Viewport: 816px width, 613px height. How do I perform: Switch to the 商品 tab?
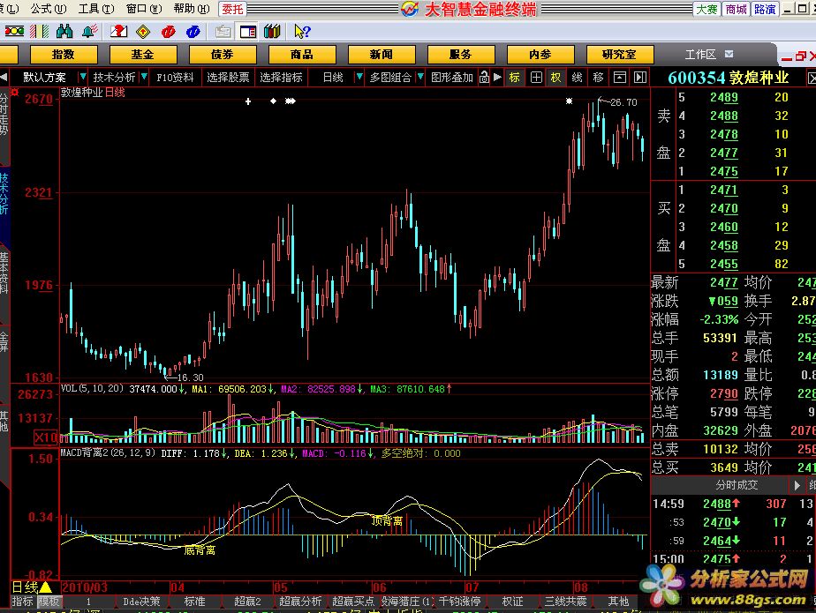pos(302,55)
